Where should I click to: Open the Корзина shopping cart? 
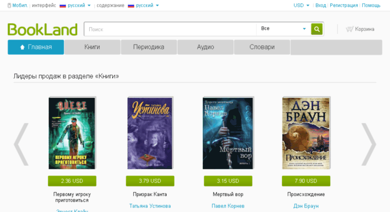point(360,29)
